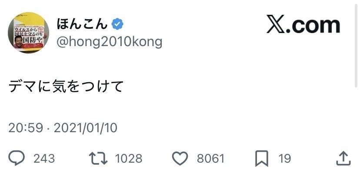Open ほんこん's profile picture

pyautogui.click(x=28, y=33)
